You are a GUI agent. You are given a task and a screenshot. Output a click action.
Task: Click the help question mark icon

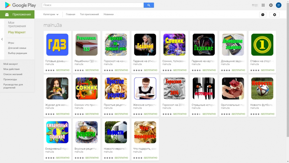pos(263,14)
